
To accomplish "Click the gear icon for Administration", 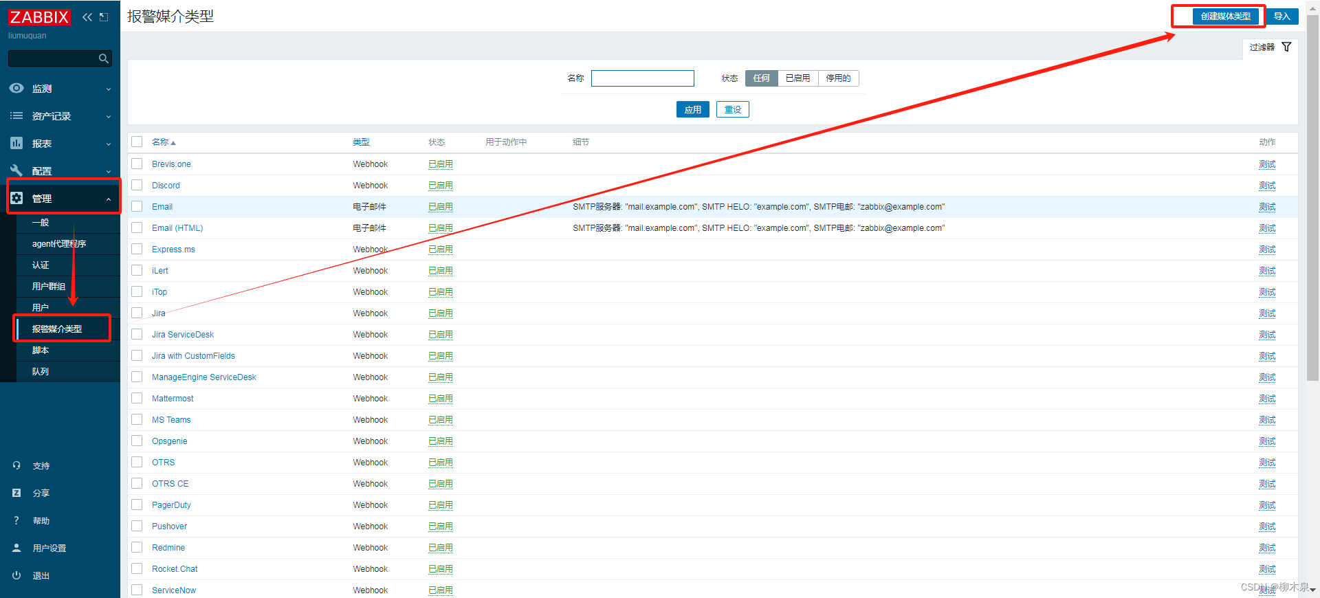I will tap(16, 198).
